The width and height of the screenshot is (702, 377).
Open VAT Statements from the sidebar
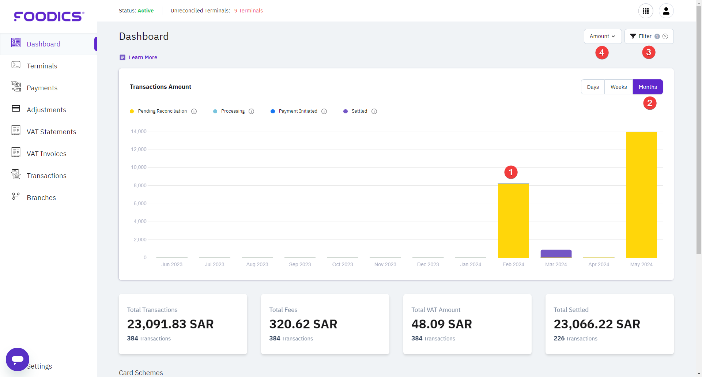coord(16,131)
